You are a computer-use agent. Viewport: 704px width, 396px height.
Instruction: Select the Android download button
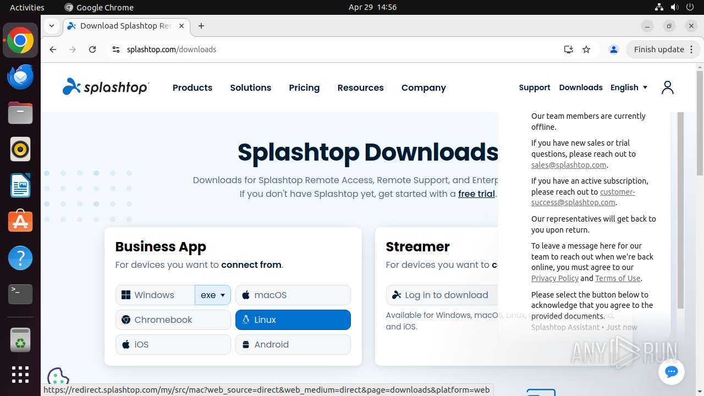tap(293, 344)
